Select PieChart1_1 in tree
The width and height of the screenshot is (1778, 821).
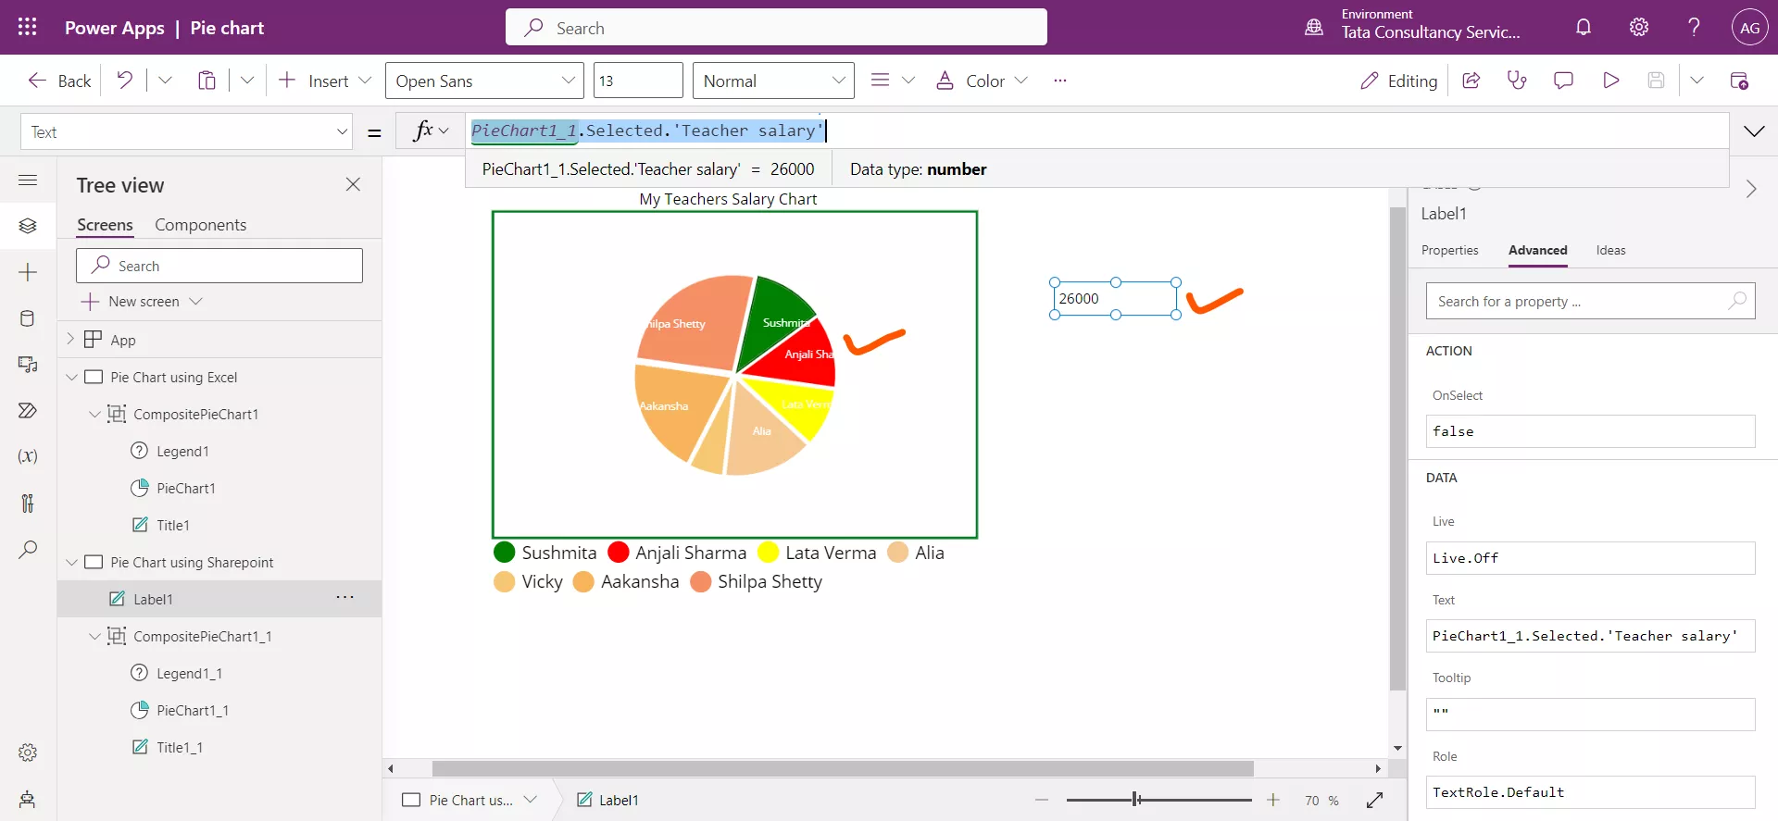tap(192, 710)
